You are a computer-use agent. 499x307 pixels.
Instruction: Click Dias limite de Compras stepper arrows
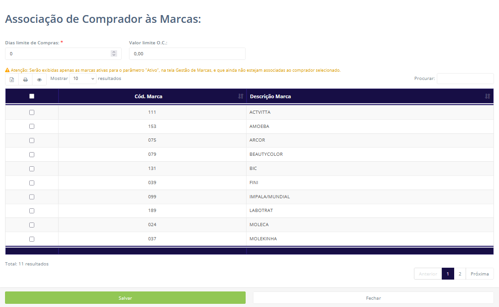pyautogui.click(x=113, y=54)
